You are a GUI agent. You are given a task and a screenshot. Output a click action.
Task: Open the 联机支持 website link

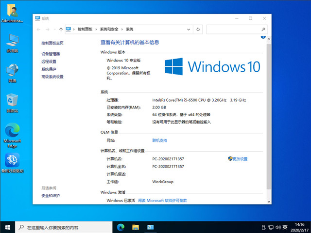click(x=160, y=140)
